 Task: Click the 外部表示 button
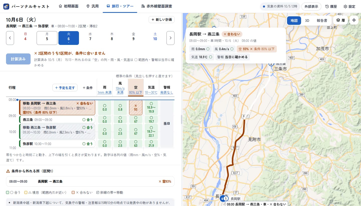coord(311,7)
